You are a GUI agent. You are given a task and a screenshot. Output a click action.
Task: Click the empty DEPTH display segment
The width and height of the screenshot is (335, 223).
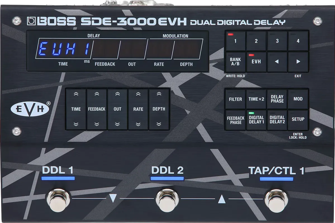tap(187, 49)
